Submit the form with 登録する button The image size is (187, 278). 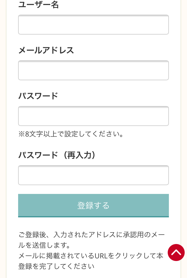pos(93,205)
